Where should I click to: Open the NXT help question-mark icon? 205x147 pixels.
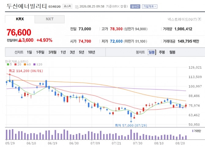(x=199, y=19)
